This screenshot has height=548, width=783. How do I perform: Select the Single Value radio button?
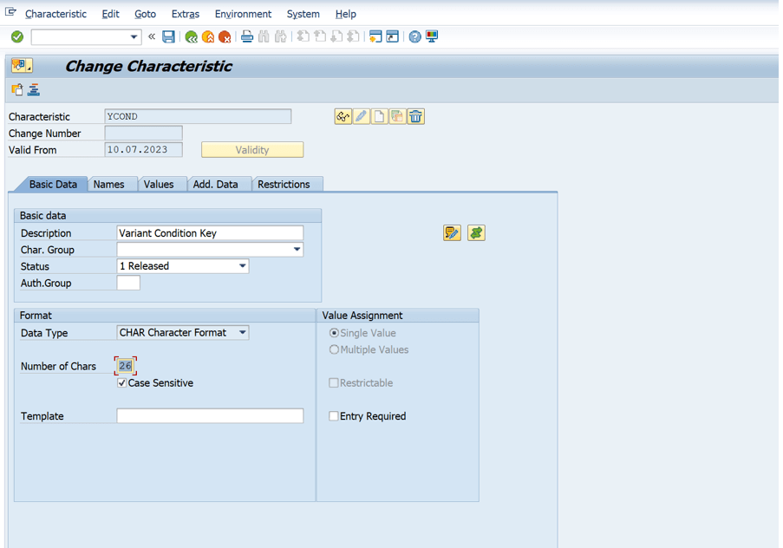click(334, 333)
